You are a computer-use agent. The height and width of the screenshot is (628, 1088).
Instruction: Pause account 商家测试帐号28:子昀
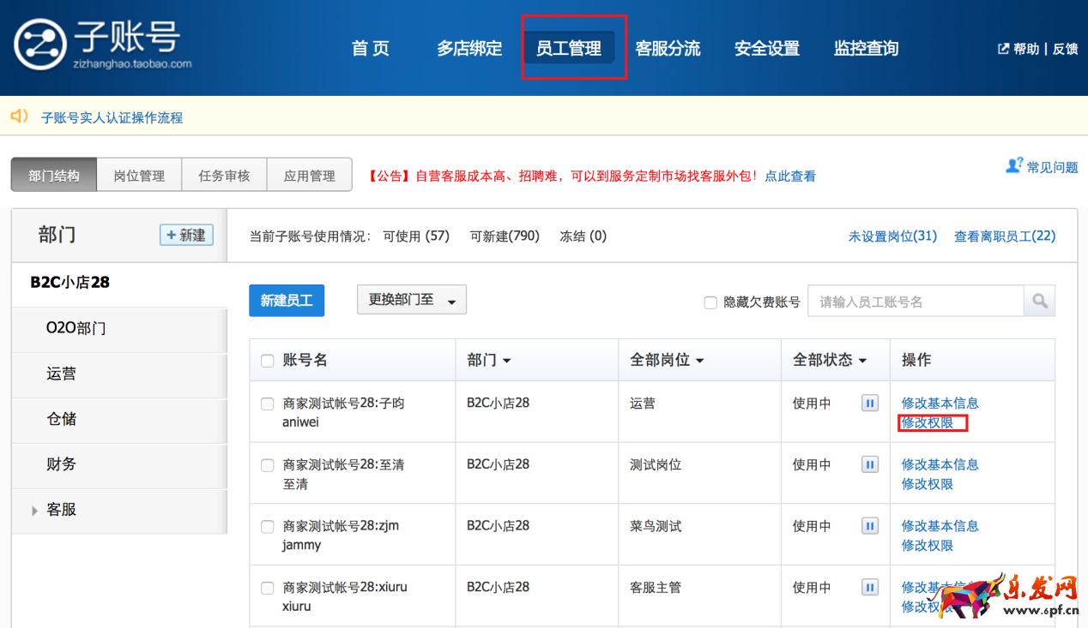[870, 403]
